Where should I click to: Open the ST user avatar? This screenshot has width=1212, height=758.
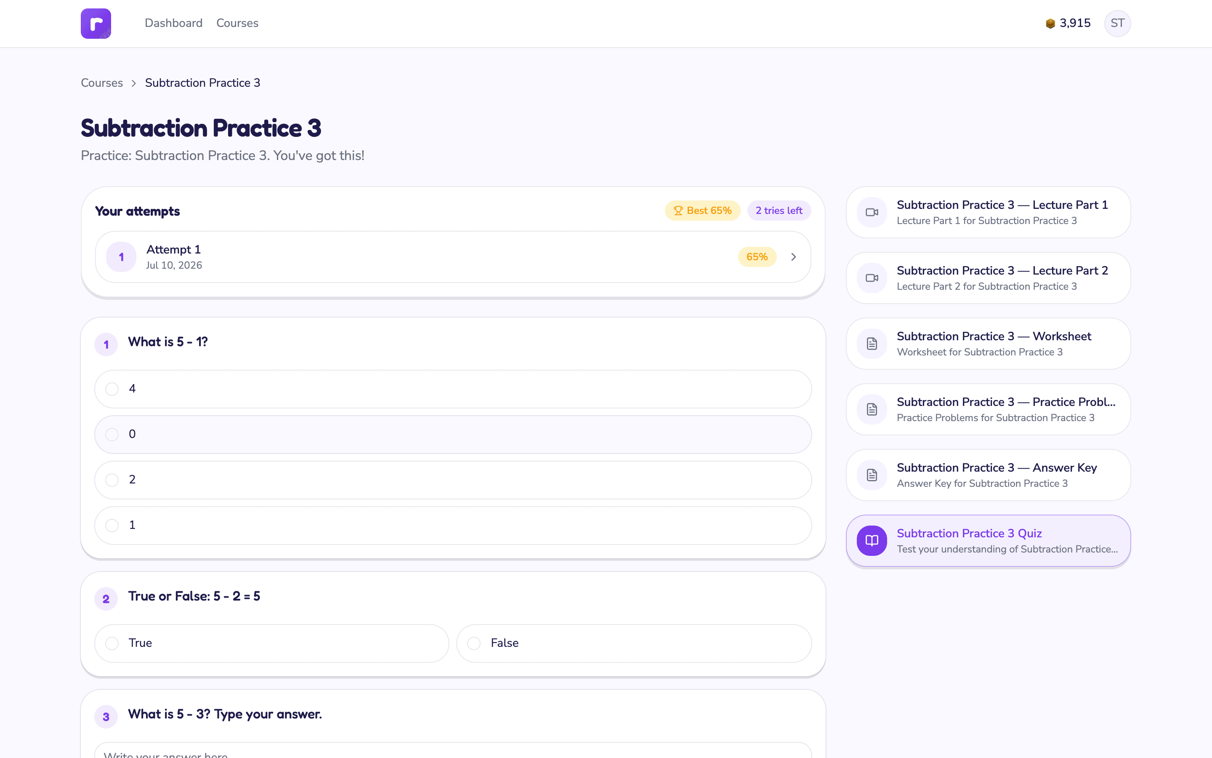[1117, 24]
